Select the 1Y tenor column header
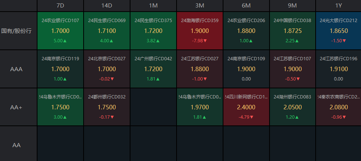The image size is (361, 161). [339, 6]
